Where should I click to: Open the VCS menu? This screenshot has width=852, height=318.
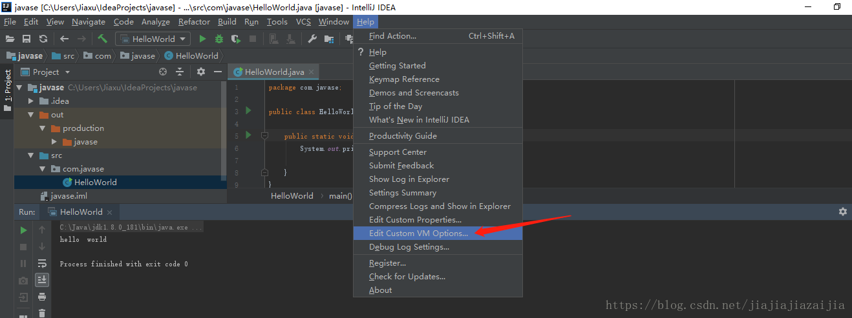(x=303, y=22)
